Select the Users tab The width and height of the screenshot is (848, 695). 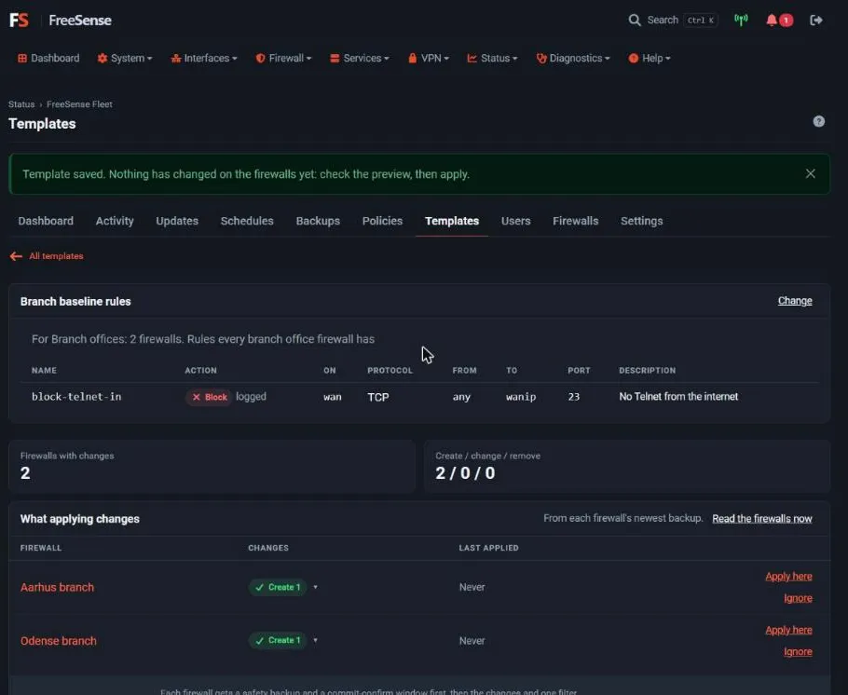click(516, 221)
